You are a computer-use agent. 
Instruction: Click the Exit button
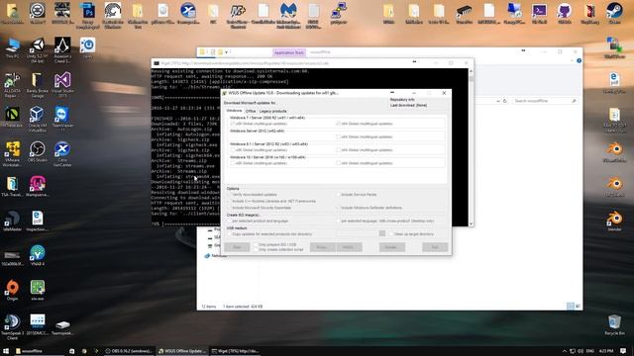click(435, 247)
